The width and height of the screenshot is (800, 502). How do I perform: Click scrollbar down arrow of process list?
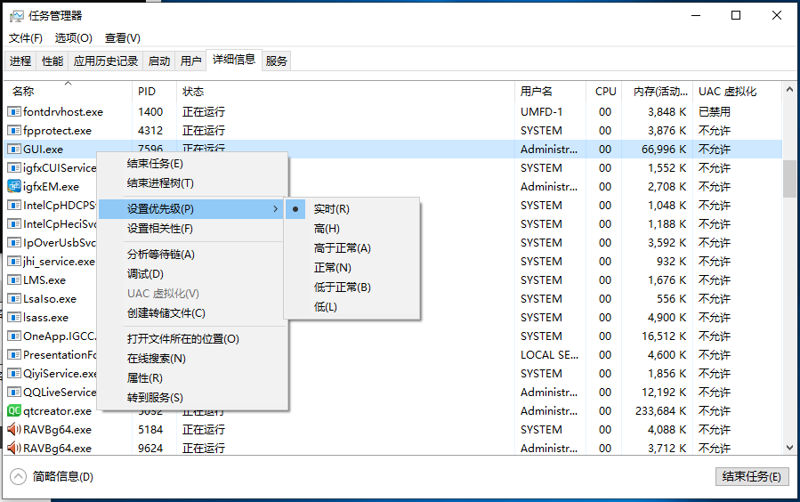(x=790, y=448)
